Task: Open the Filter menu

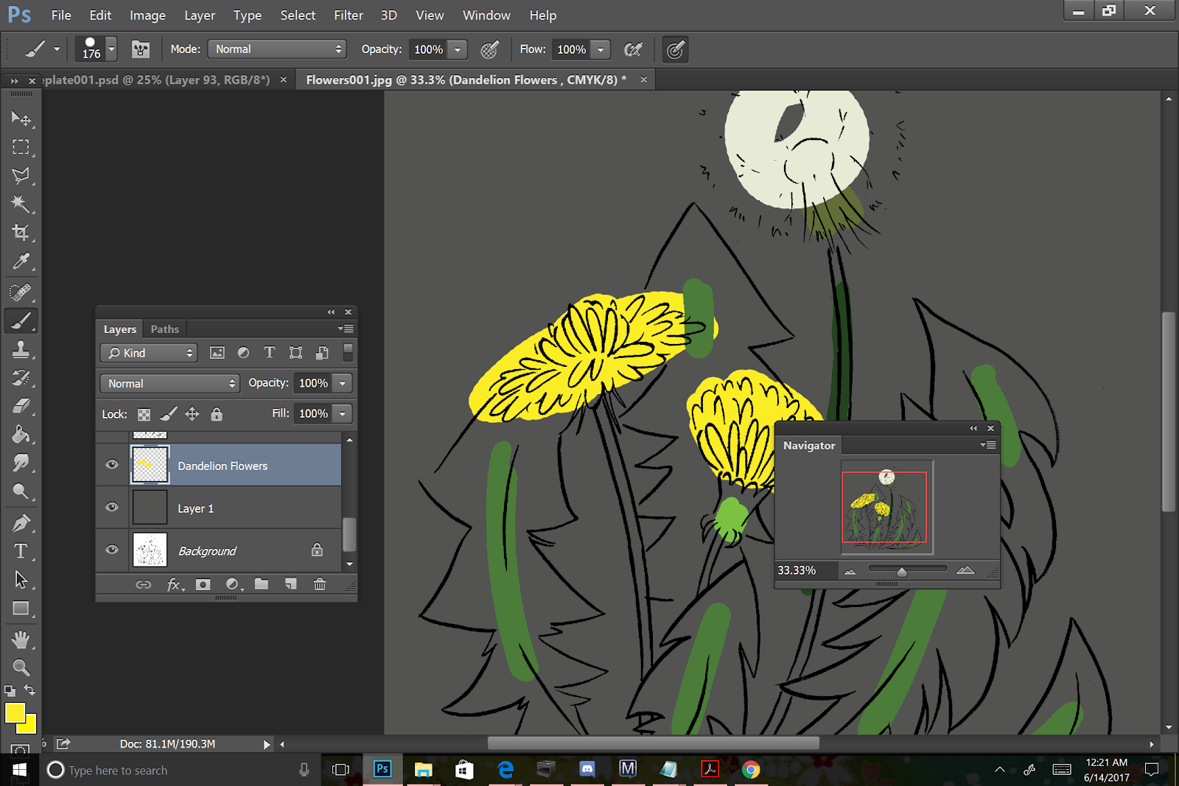Action: click(x=348, y=15)
